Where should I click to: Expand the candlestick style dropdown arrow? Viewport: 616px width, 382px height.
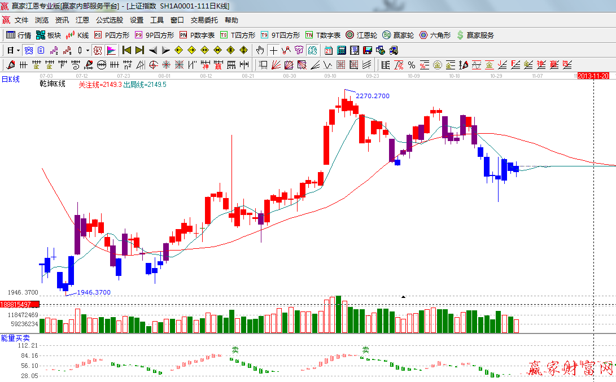click(x=88, y=50)
